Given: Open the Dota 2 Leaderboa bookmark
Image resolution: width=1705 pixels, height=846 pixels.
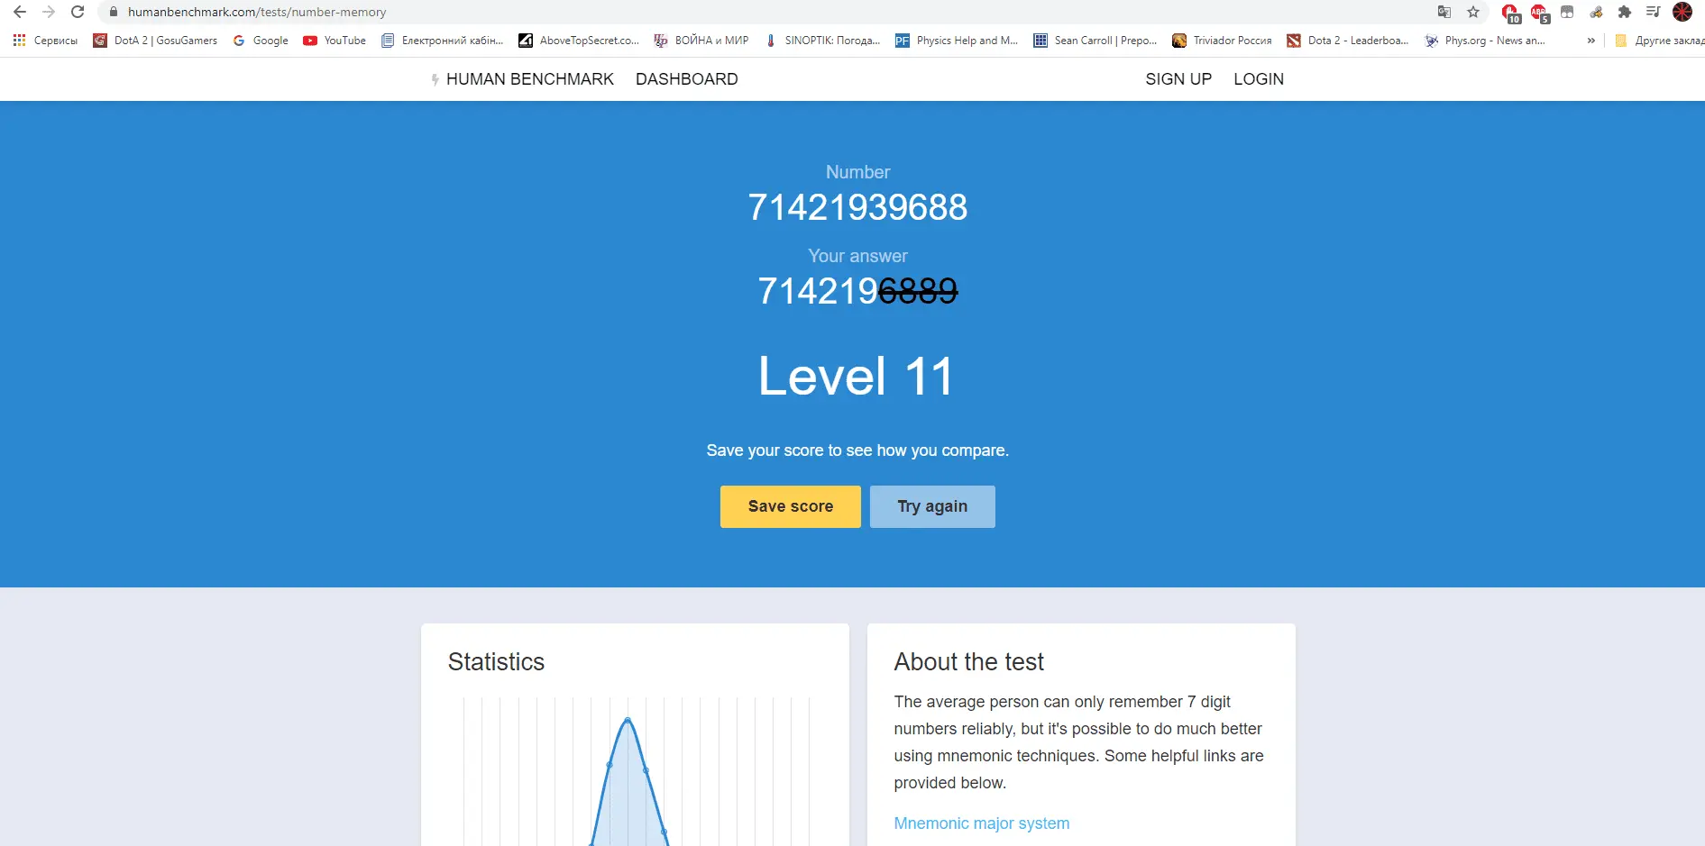Looking at the screenshot, I should 1348,41.
